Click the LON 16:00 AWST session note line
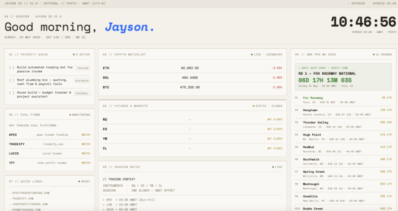This screenshot has height=211, width=398. tap(120, 205)
